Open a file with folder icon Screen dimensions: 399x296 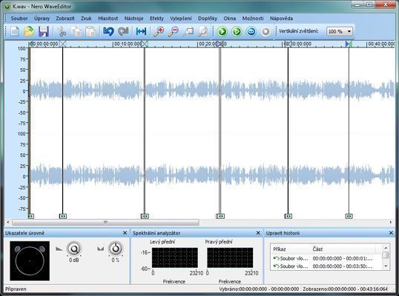tap(29, 32)
